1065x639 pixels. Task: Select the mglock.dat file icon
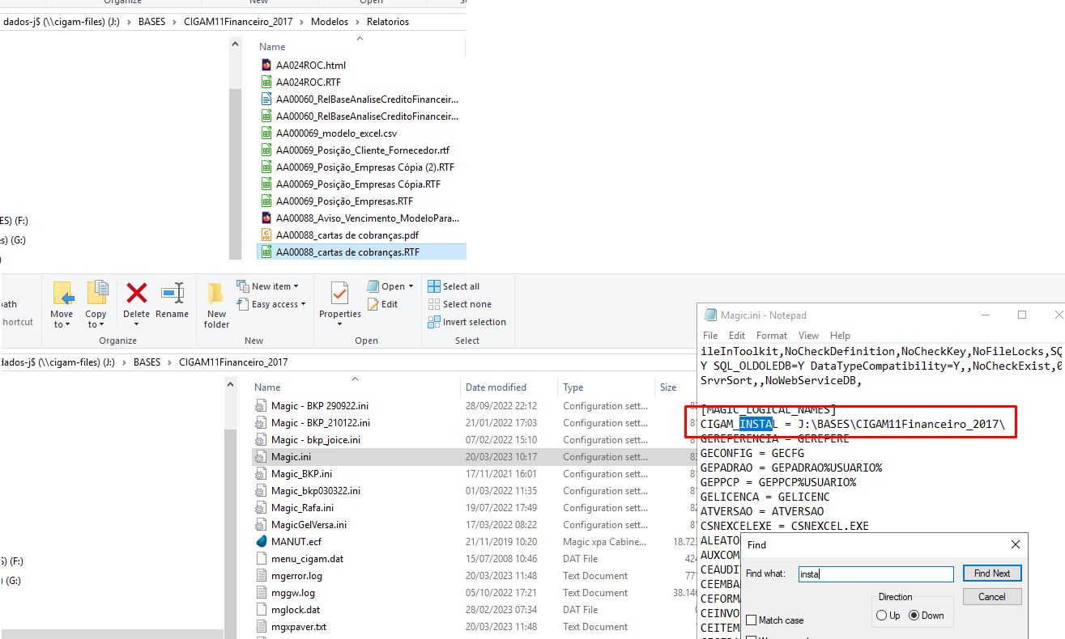[261, 609]
